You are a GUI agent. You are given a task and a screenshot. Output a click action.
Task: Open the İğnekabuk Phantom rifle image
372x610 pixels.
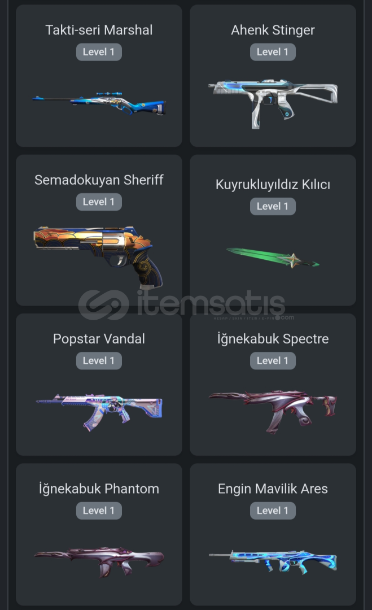(x=99, y=562)
